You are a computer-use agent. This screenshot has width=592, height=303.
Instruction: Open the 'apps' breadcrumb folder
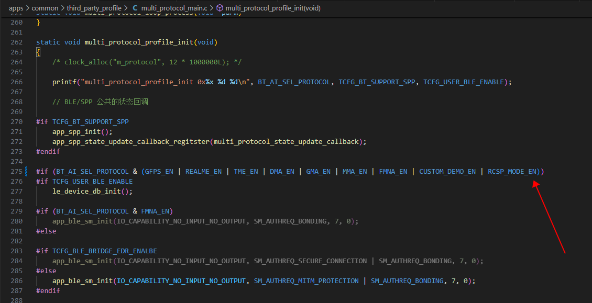pyautogui.click(x=16, y=8)
